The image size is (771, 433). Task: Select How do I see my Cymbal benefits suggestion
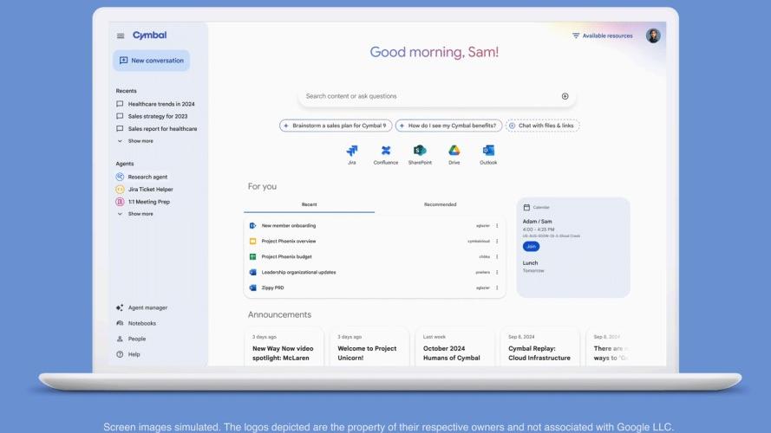tap(448, 126)
